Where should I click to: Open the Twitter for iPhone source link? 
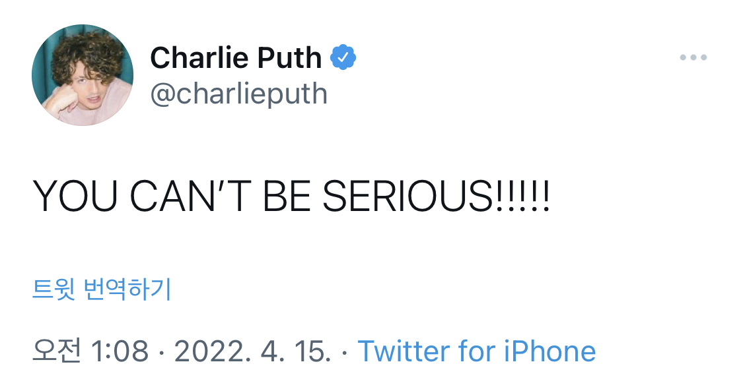coord(477,351)
